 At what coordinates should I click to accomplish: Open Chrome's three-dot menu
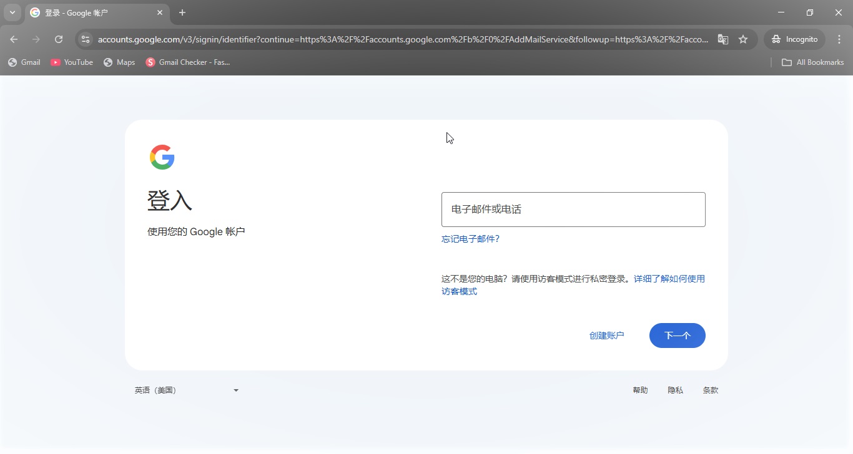[x=839, y=39]
